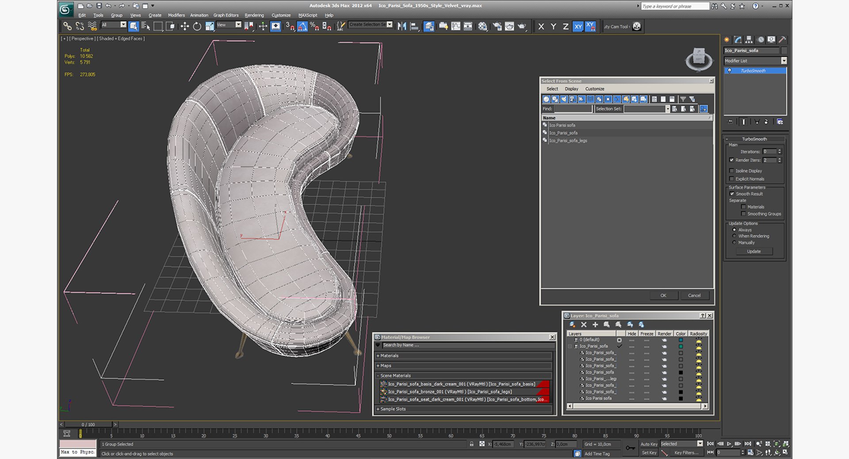Click the Bind to Space Warp tool

92,27
